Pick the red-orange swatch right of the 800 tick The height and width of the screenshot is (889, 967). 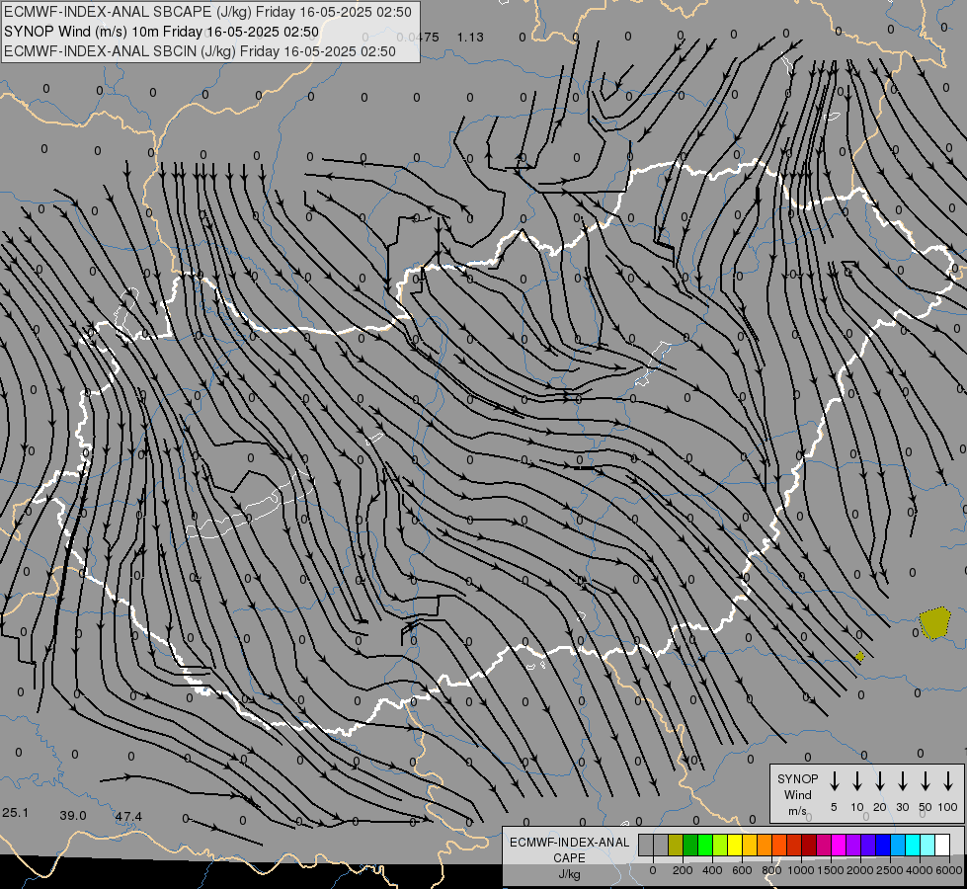pyautogui.click(x=779, y=845)
